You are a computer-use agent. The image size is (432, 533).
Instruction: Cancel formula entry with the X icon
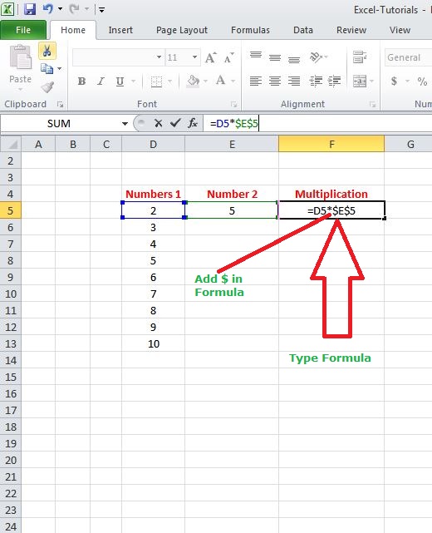158,123
